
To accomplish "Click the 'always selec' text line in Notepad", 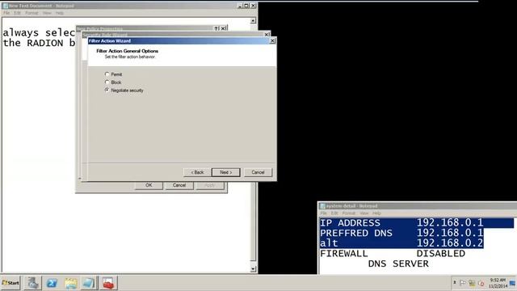I will click(39, 33).
